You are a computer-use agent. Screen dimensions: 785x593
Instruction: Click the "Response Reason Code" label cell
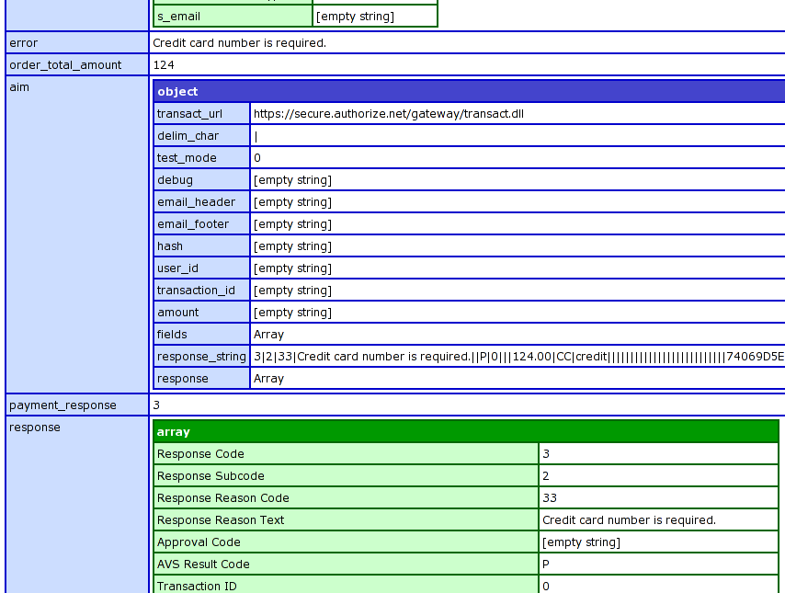pyautogui.click(x=345, y=498)
